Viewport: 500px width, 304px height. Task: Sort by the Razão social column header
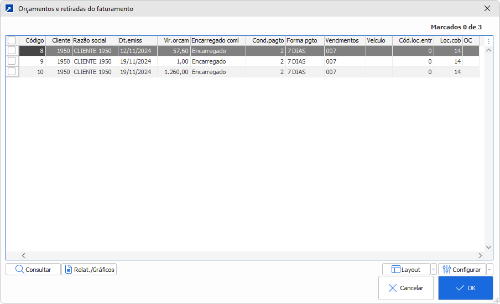coord(95,40)
